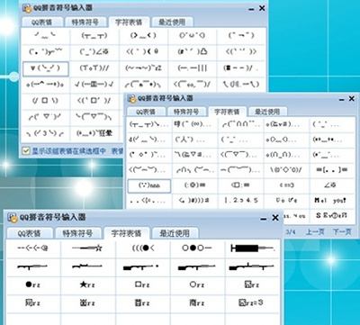The image size is (360, 325).
Task: Select the ★rz emoticon
Action: [87, 284]
